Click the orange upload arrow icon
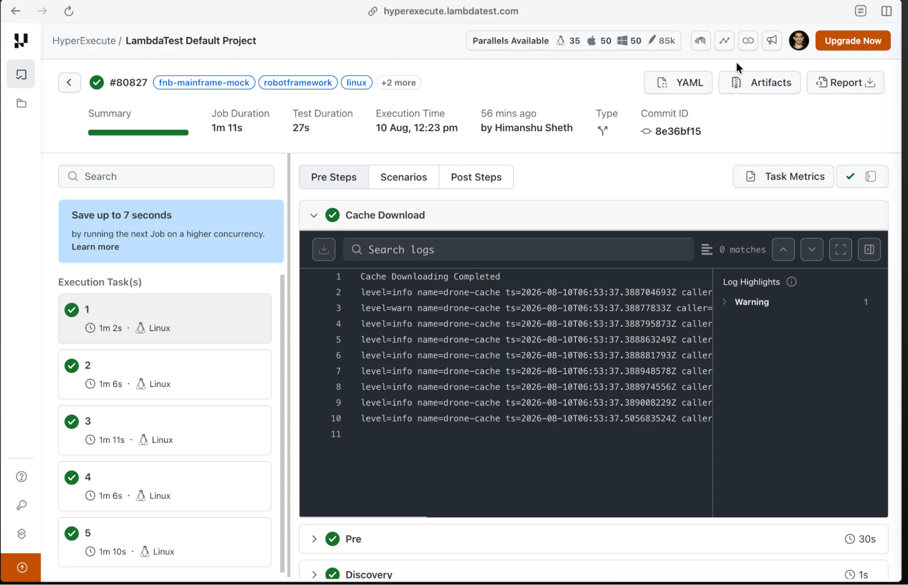908x585 pixels. point(21,567)
